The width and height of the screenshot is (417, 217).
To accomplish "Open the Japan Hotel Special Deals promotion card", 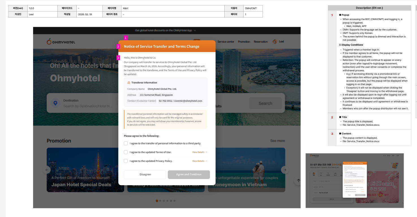I will click(x=85, y=170).
